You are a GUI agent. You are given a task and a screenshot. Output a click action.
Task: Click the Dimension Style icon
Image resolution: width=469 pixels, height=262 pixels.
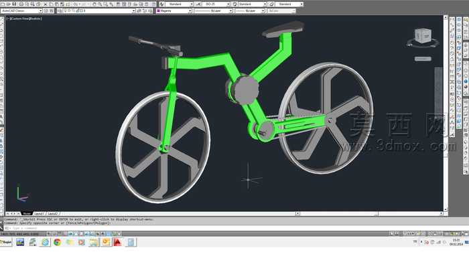tap(198, 4)
